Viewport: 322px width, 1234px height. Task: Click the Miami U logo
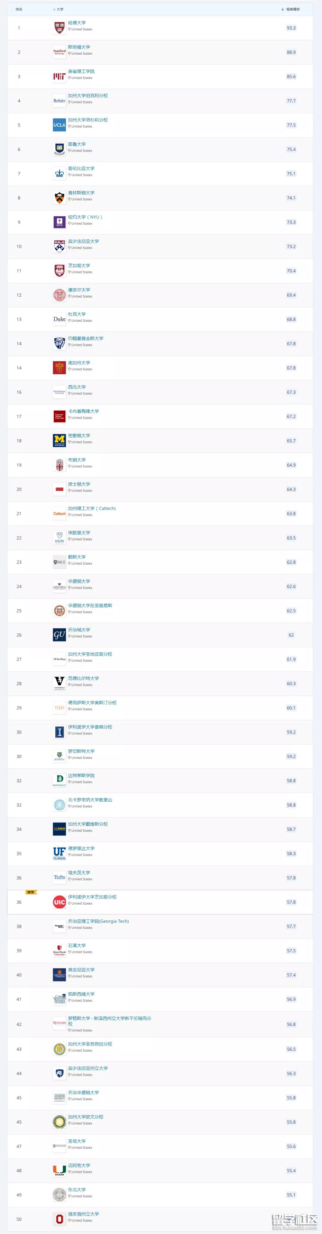pyautogui.click(x=59, y=1170)
